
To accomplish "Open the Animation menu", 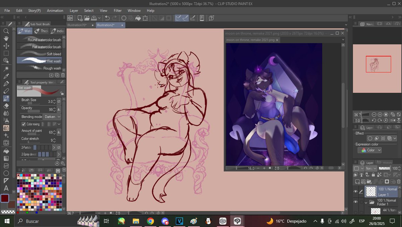I will [55, 11].
